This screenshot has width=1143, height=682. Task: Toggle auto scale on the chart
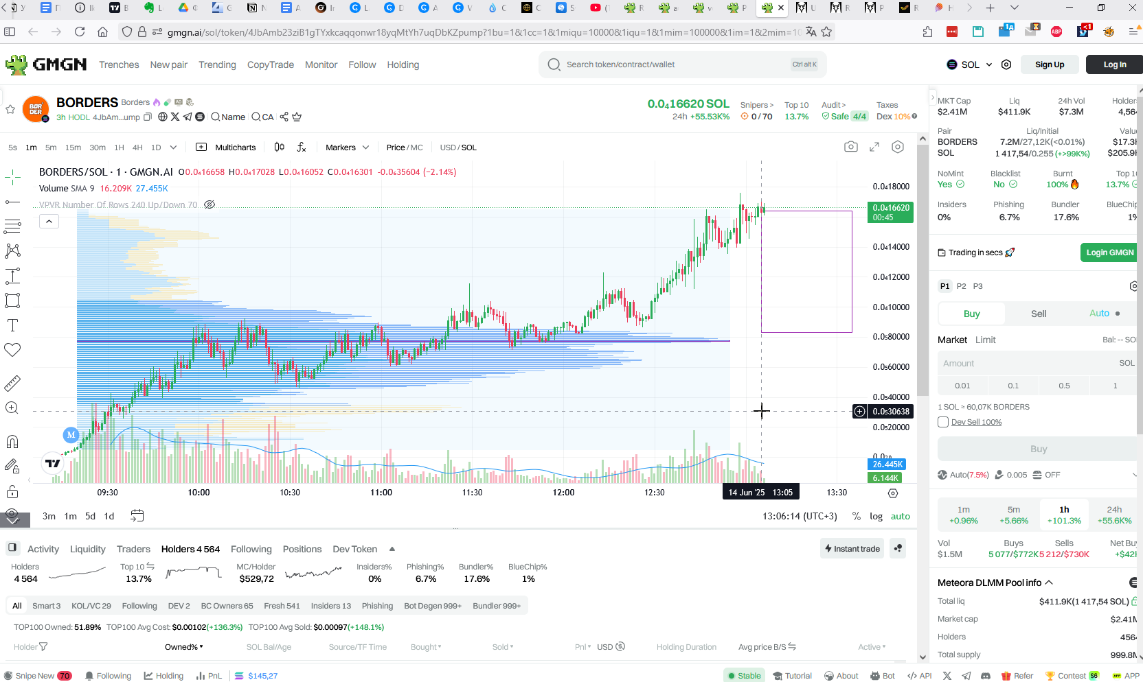(901, 516)
